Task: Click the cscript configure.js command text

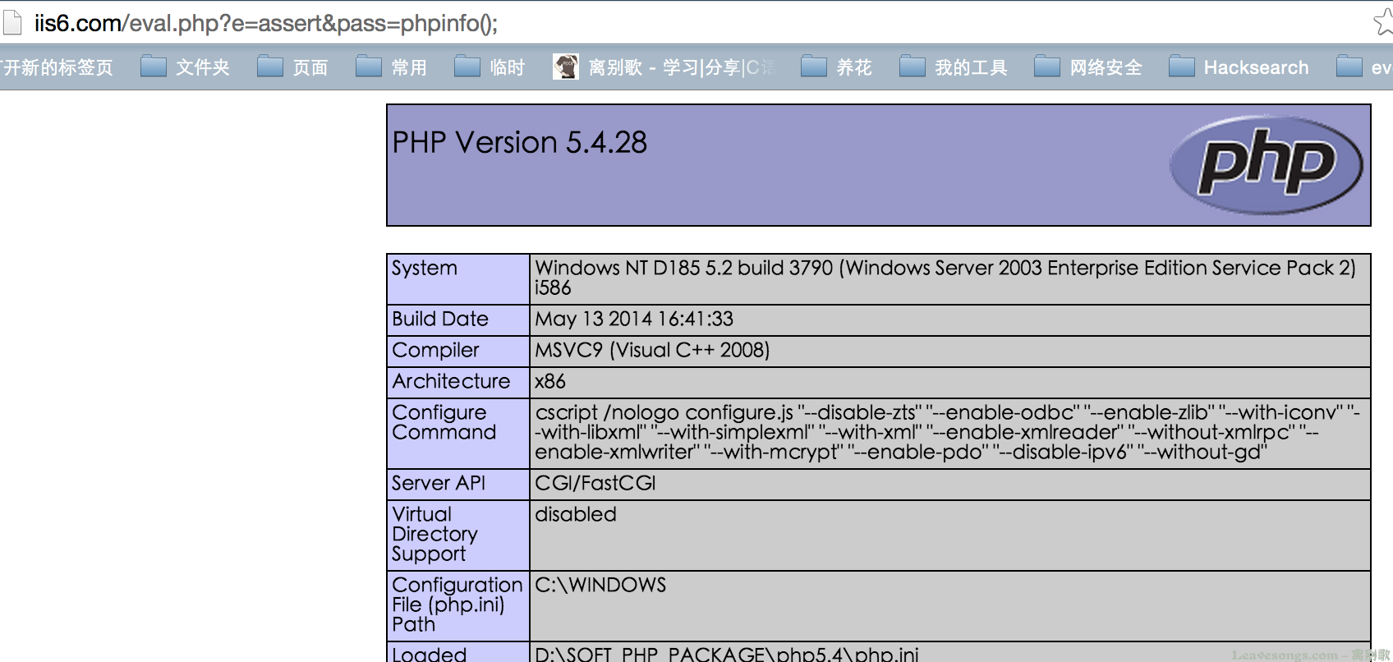Action: pyautogui.click(x=947, y=432)
